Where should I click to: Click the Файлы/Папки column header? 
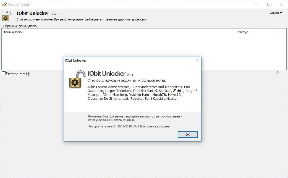point(119,32)
